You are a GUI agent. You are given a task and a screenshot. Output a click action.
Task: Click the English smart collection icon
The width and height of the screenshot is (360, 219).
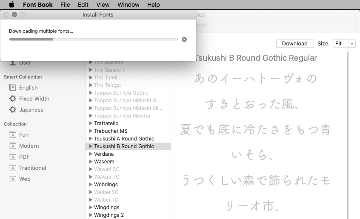13,87
